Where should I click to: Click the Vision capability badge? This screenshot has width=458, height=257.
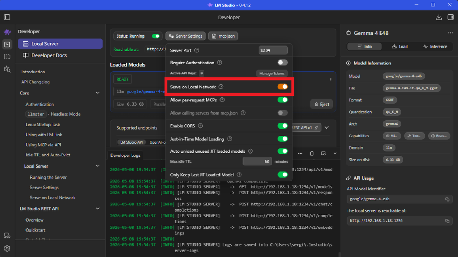point(392,136)
